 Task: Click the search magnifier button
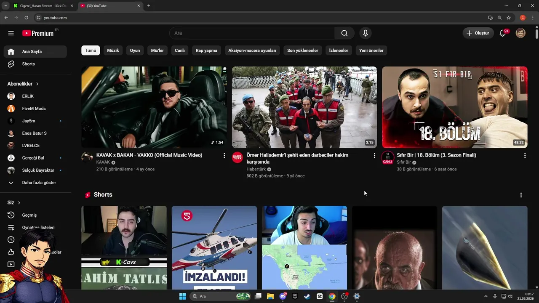click(344, 33)
